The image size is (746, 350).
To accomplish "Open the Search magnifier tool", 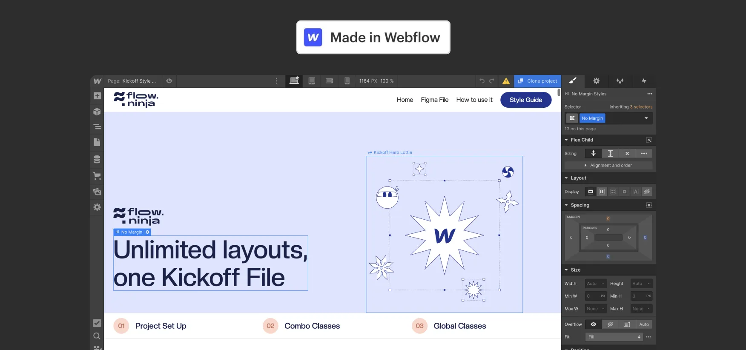I will [97, 336].
